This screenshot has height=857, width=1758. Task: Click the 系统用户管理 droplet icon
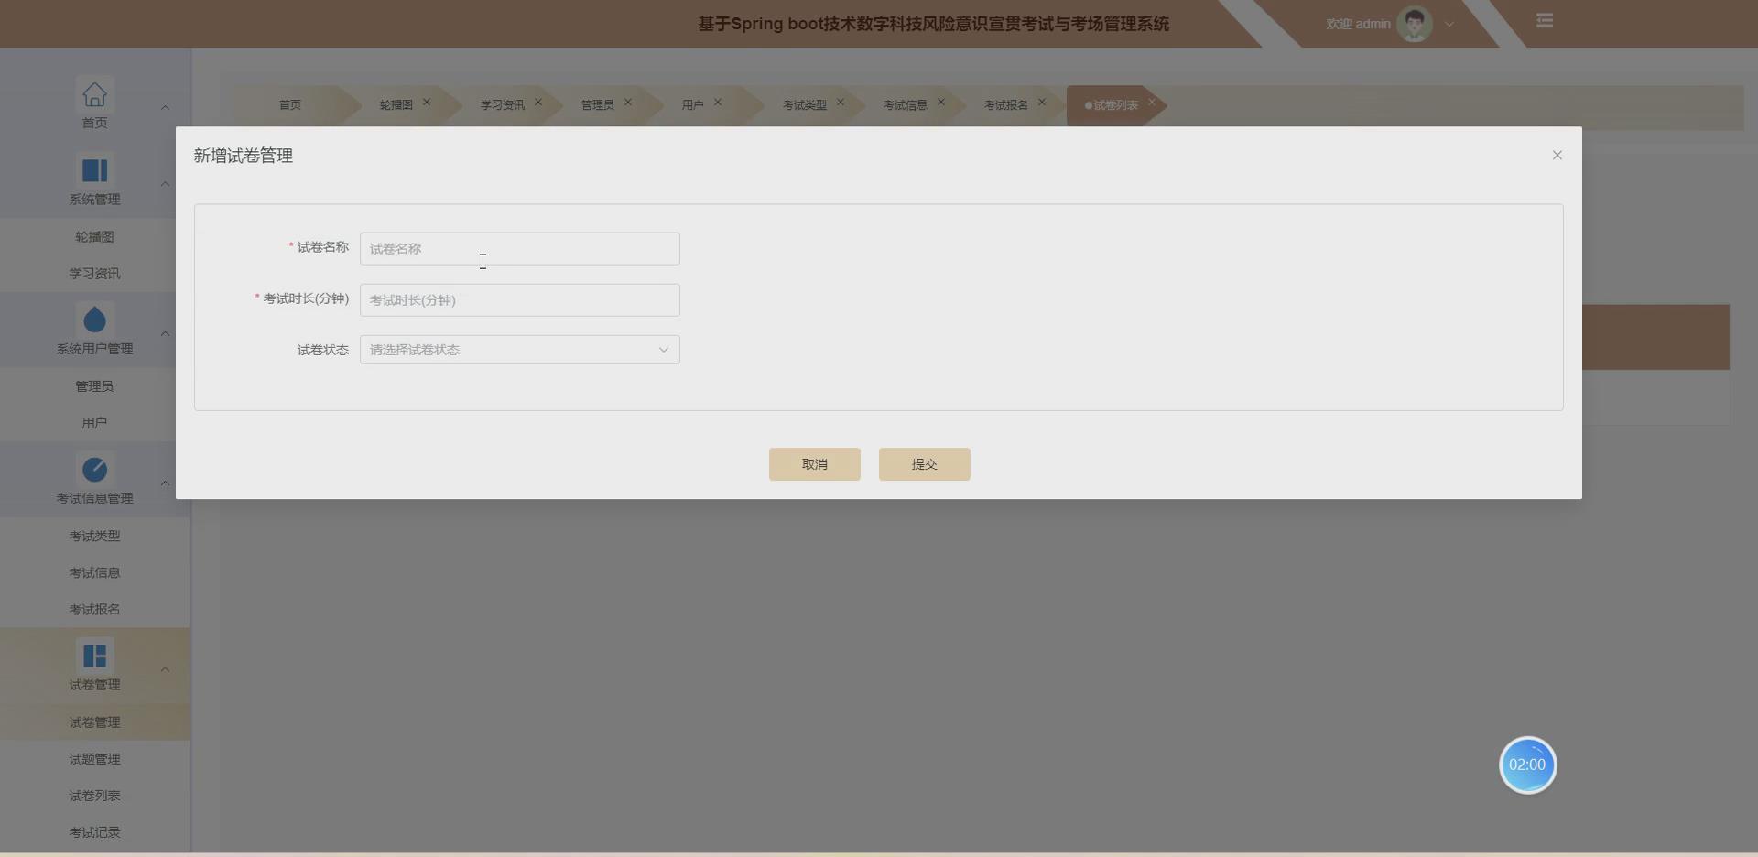pyautogui.click(x=94, y=319)
